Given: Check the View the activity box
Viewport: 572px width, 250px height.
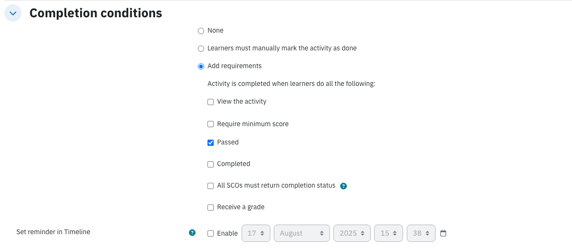Looking at the screenshot, I should click(210, 102).
